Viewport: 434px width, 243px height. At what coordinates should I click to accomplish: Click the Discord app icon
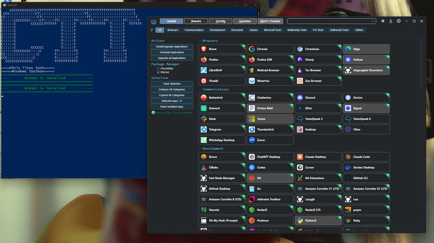300,98
